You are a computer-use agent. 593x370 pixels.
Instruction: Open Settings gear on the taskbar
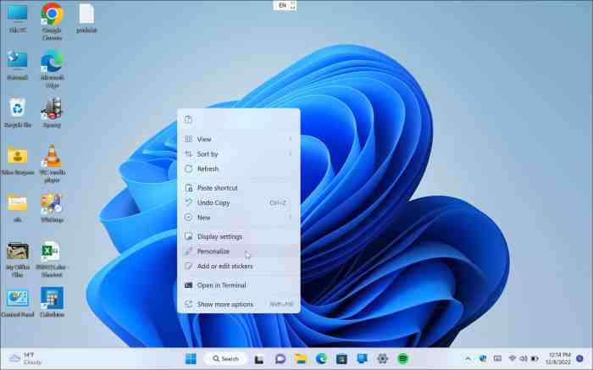(x=382, y=359)
